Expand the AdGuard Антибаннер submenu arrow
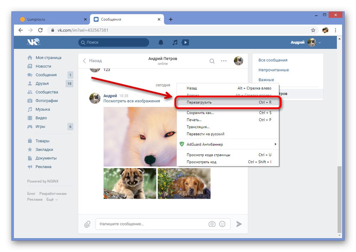 pyautogui.click(x=276, y=144)
